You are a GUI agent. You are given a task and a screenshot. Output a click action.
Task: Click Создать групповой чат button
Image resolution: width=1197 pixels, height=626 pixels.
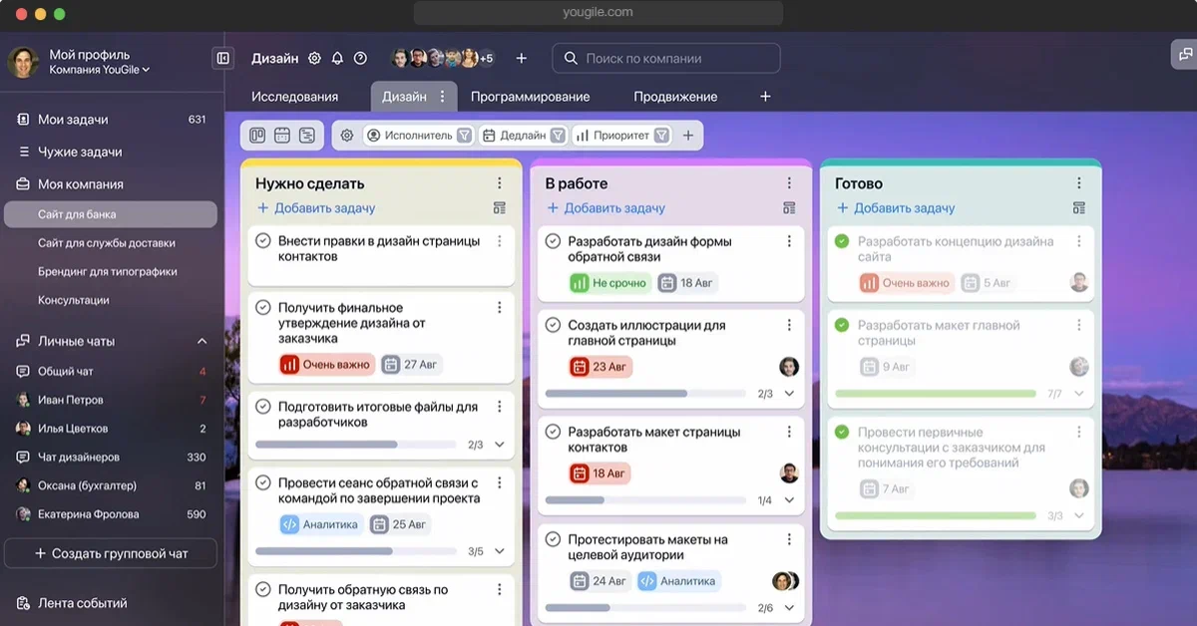(110, 553)
